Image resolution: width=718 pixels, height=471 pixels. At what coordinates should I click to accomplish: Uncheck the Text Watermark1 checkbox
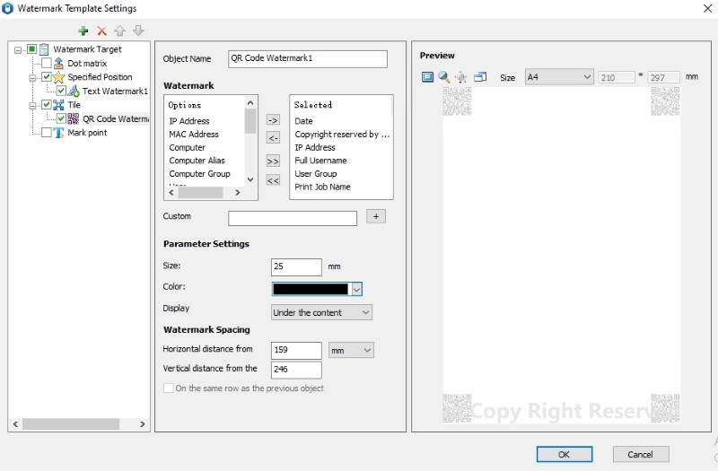pos(62,91)
